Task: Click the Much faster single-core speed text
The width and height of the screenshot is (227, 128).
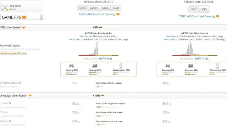Action: tap(110, 104)
